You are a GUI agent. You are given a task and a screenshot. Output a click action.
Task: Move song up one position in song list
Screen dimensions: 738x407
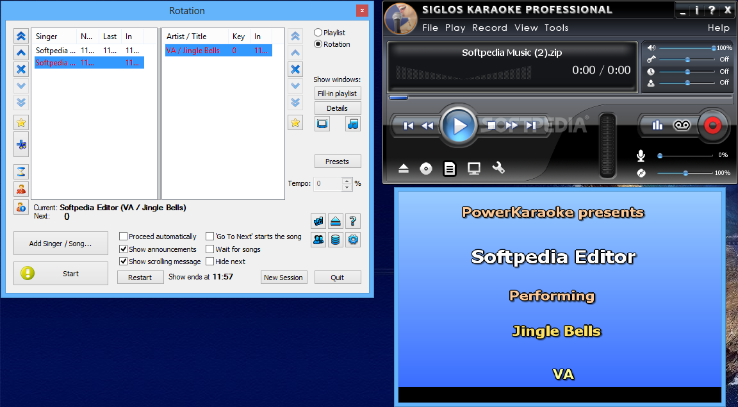point(295,53)
